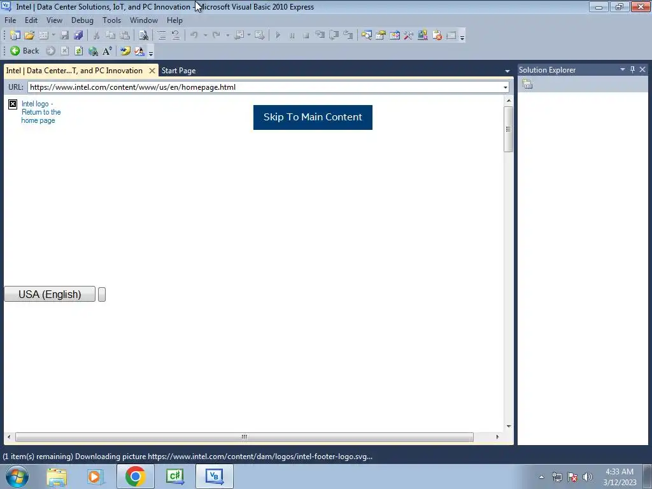Click the Text Size 'A' icon
The width and height of the screenshot is (652, 489).
(x=107, y=51)
